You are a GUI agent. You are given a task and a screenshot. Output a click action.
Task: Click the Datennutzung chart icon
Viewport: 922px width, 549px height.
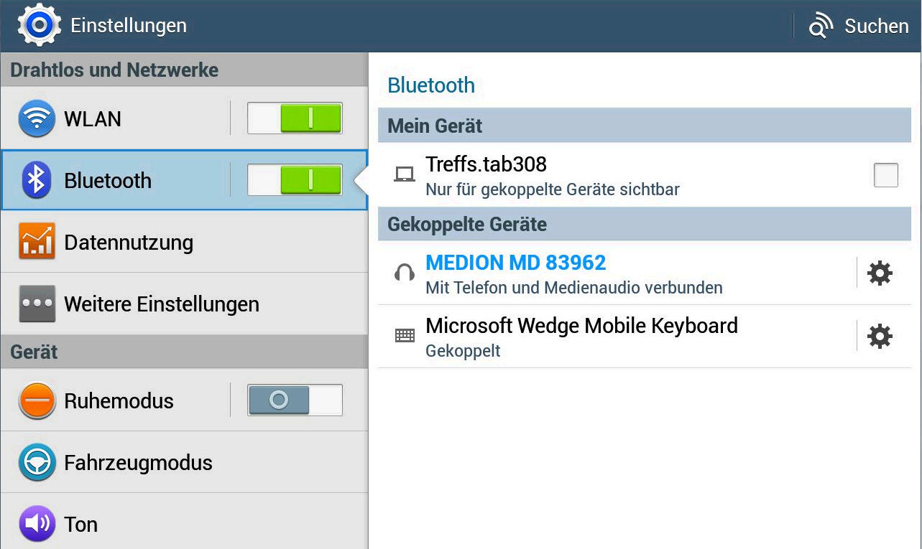[37, 242]
